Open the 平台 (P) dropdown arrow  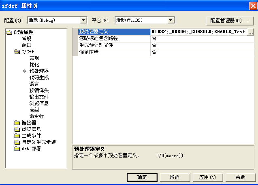tap(171, 20)
